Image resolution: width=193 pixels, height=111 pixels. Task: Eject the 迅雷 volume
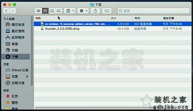tap(27, 76)
